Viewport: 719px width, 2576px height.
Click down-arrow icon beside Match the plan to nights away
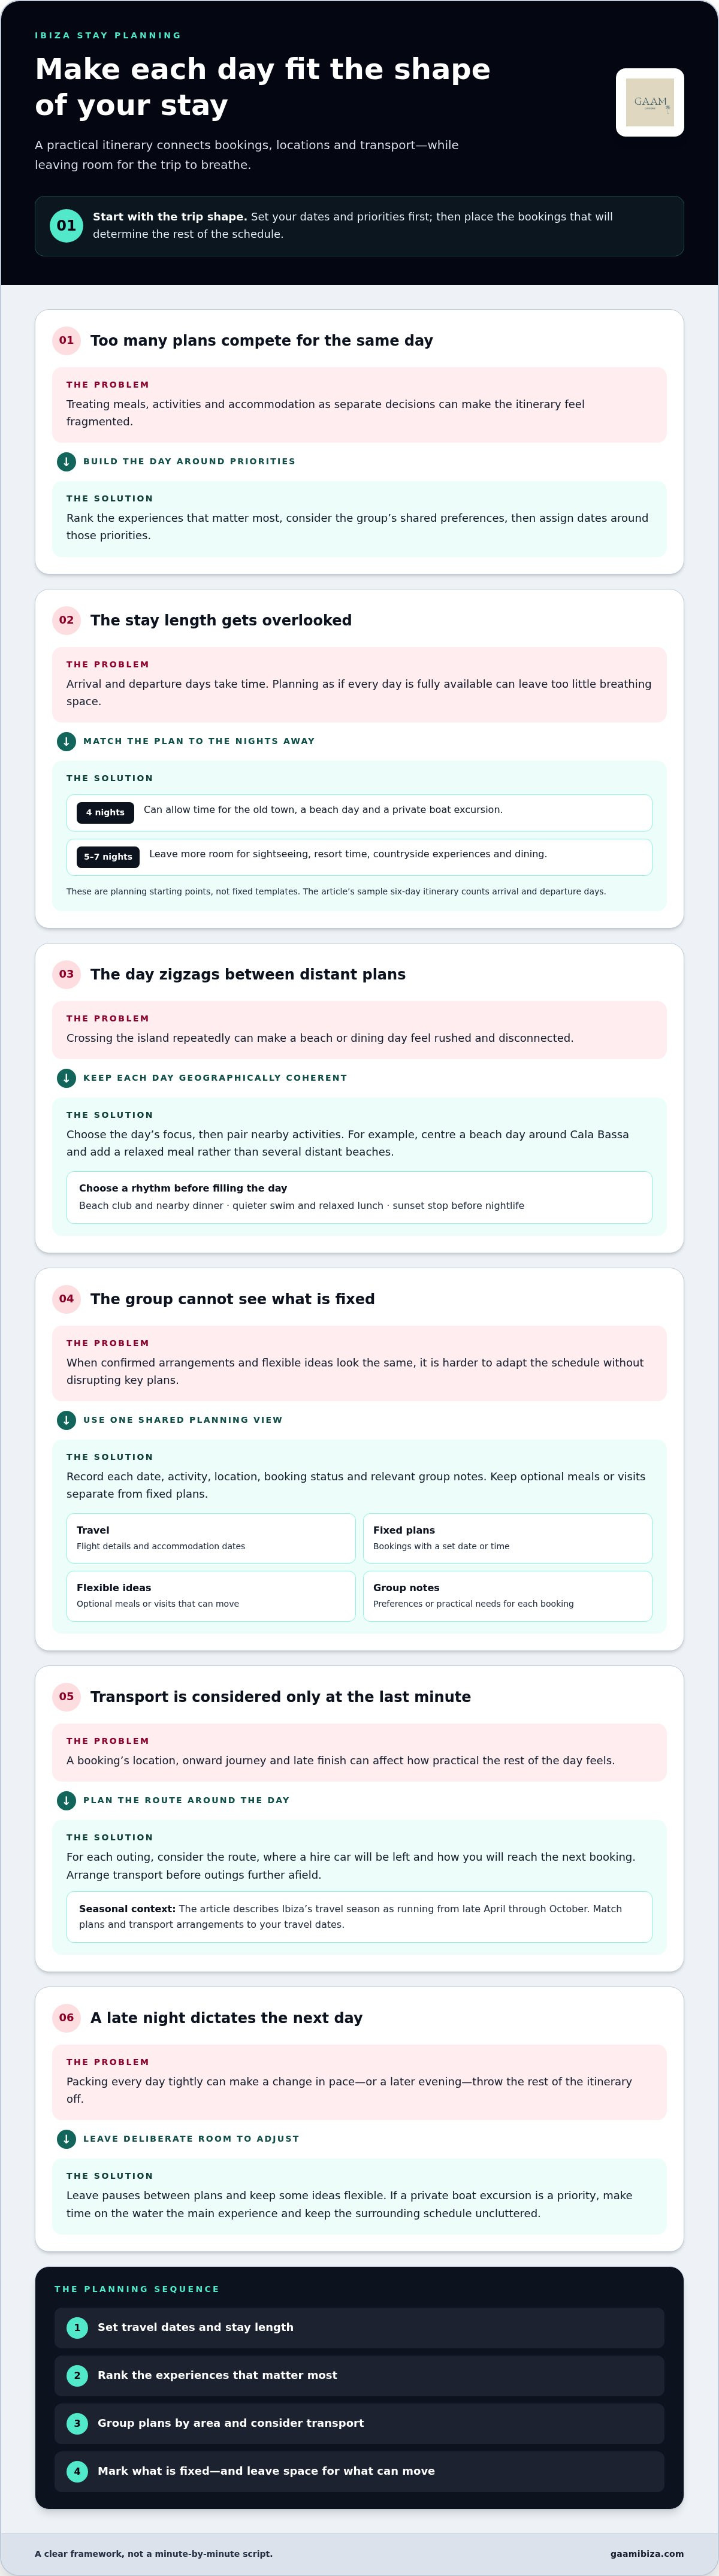click(x=66, y=741)
